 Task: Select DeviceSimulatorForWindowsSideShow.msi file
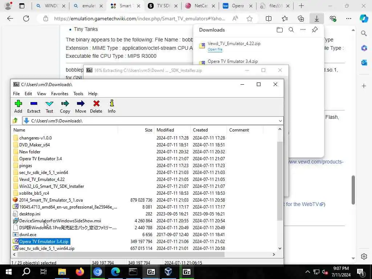click(60, 221)
